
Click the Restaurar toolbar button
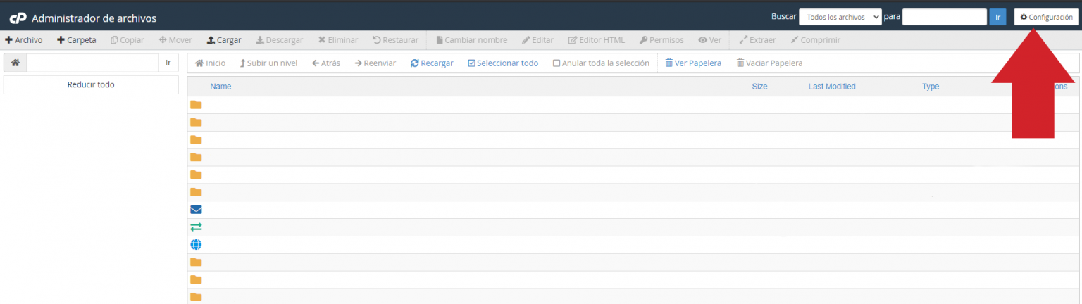pos(395,40)
